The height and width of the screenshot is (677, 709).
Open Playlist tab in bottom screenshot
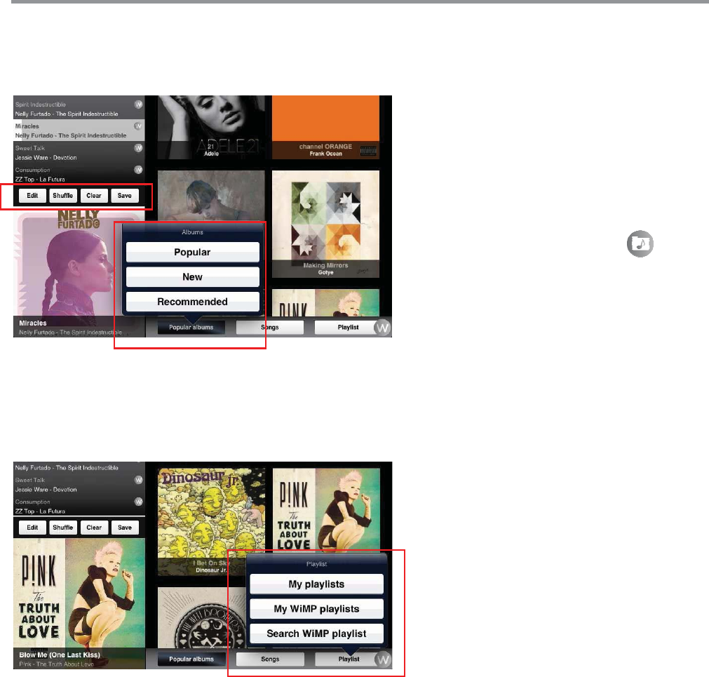coord(348,659)
